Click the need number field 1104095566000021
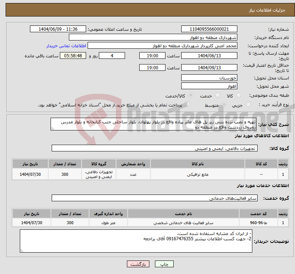 (209, 29)
